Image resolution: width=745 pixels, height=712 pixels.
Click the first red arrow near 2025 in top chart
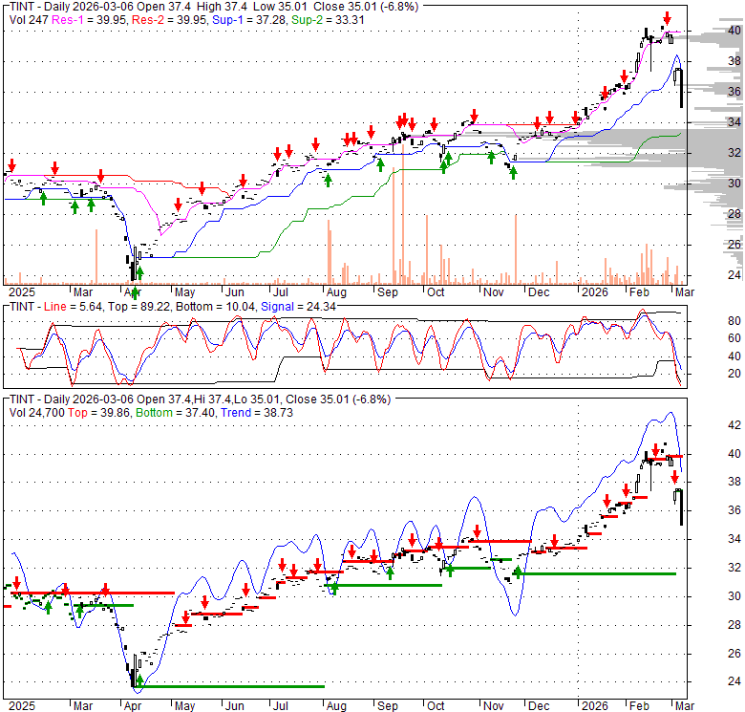coord(11,164)
